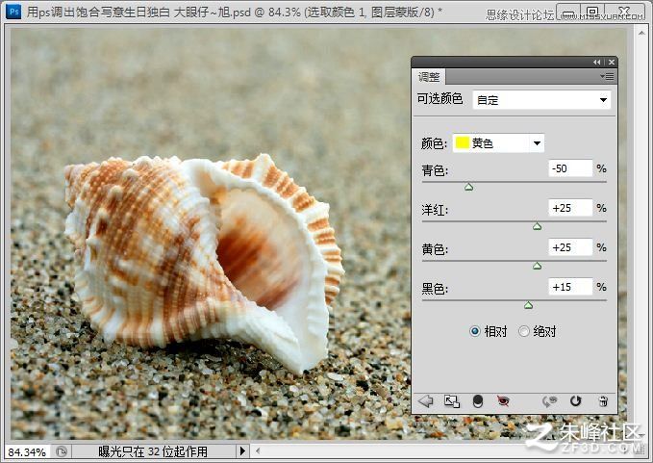Toggle adjustment layer visibility eye icon

click(x=504, y=400)
